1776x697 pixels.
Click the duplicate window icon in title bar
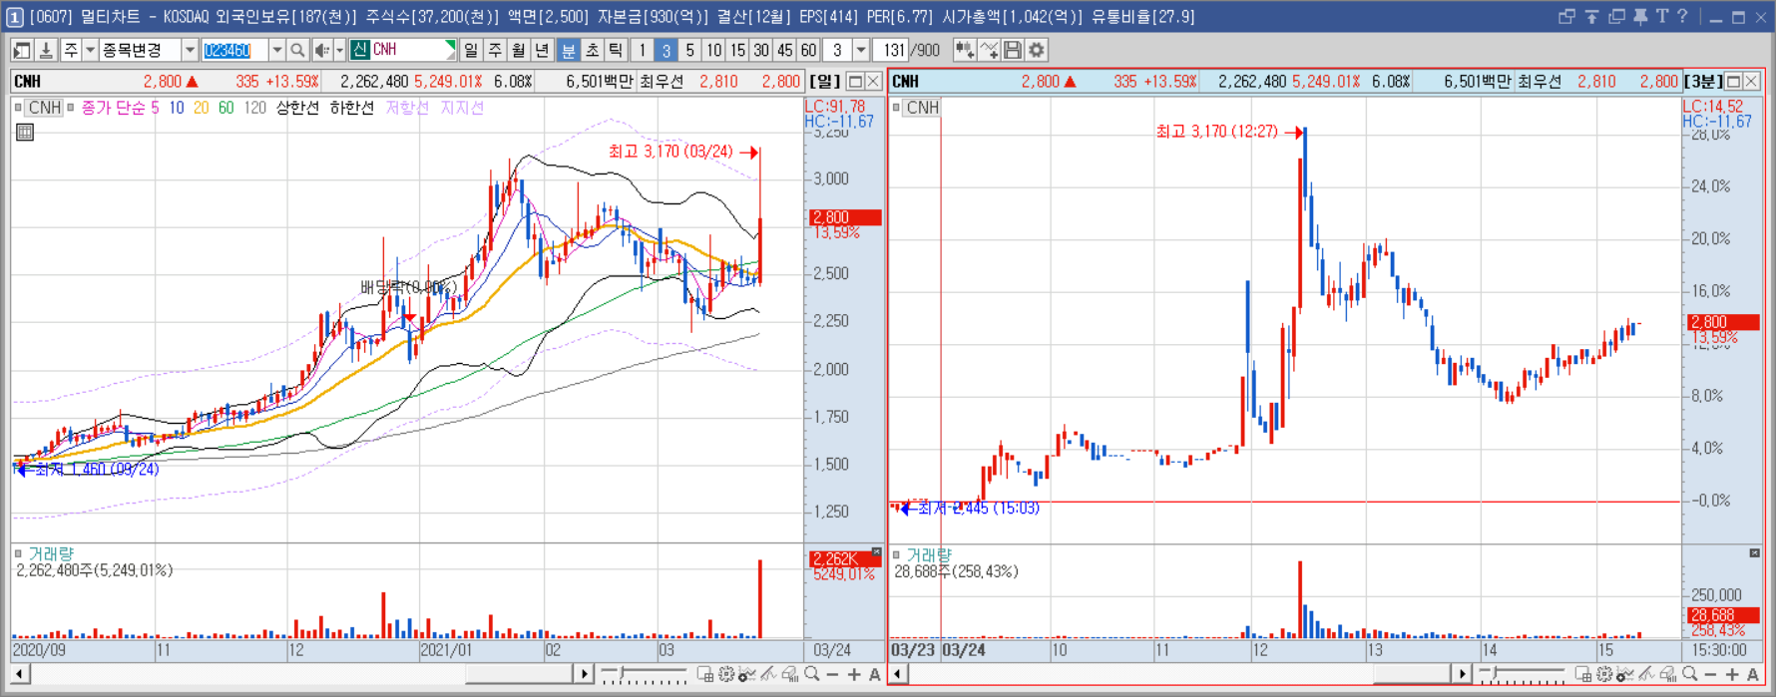point(1616,16)
